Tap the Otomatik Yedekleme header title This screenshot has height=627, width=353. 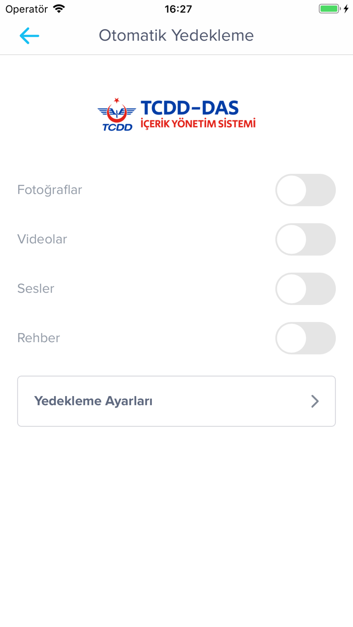pos(176,35)
